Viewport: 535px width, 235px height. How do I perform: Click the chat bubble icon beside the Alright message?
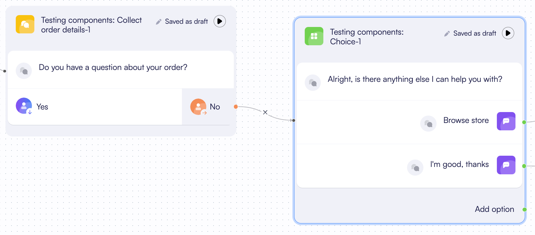tap(312, 83)
